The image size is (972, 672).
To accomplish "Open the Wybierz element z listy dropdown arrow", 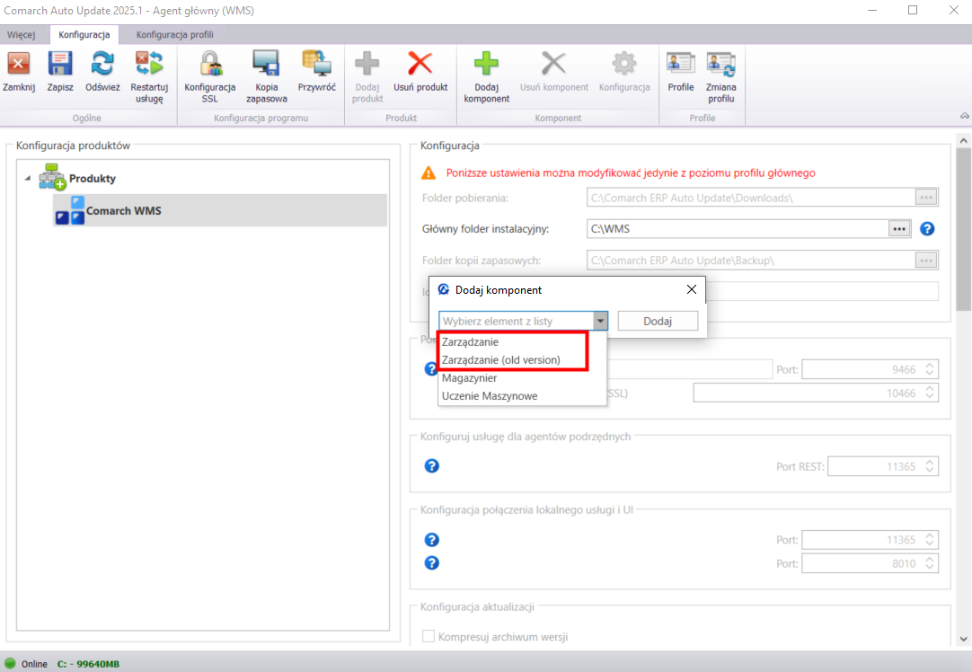I will (600, 321).
